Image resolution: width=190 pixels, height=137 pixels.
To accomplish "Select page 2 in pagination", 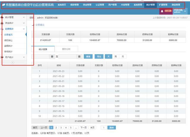I will 56,128.
